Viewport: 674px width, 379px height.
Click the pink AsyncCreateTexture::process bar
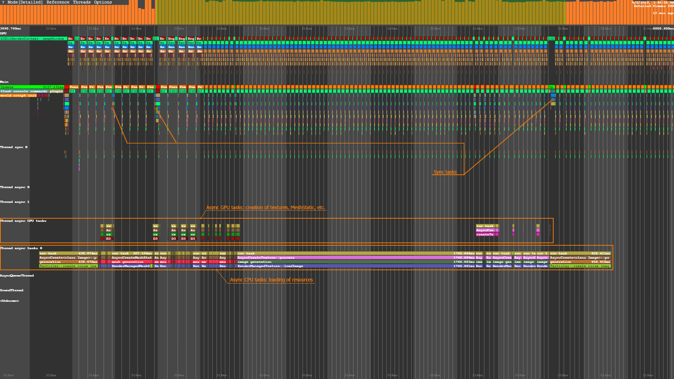coord(355,258)
